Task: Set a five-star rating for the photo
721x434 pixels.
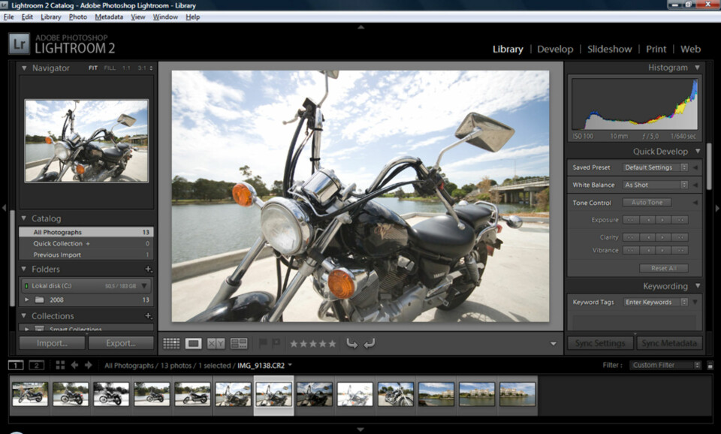Action: (x=333, y=343)
